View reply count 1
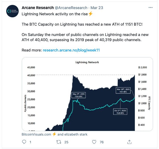 tap(30, 142)
